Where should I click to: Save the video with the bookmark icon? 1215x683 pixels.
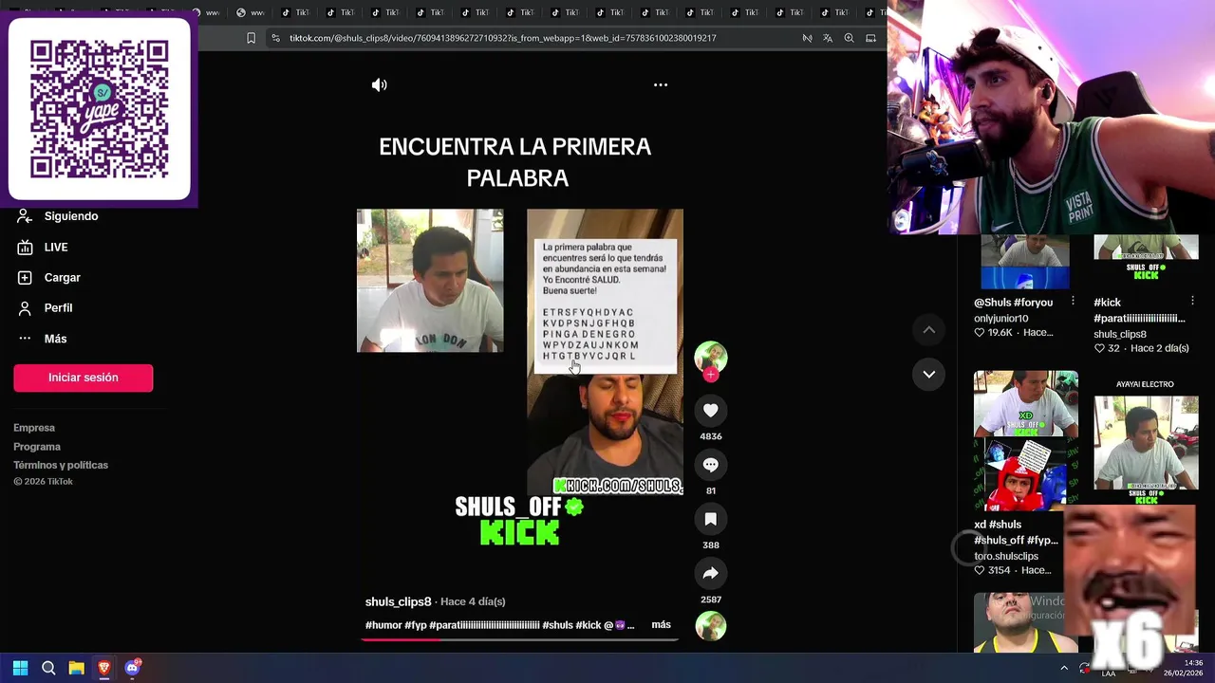[x=711, y=519]
